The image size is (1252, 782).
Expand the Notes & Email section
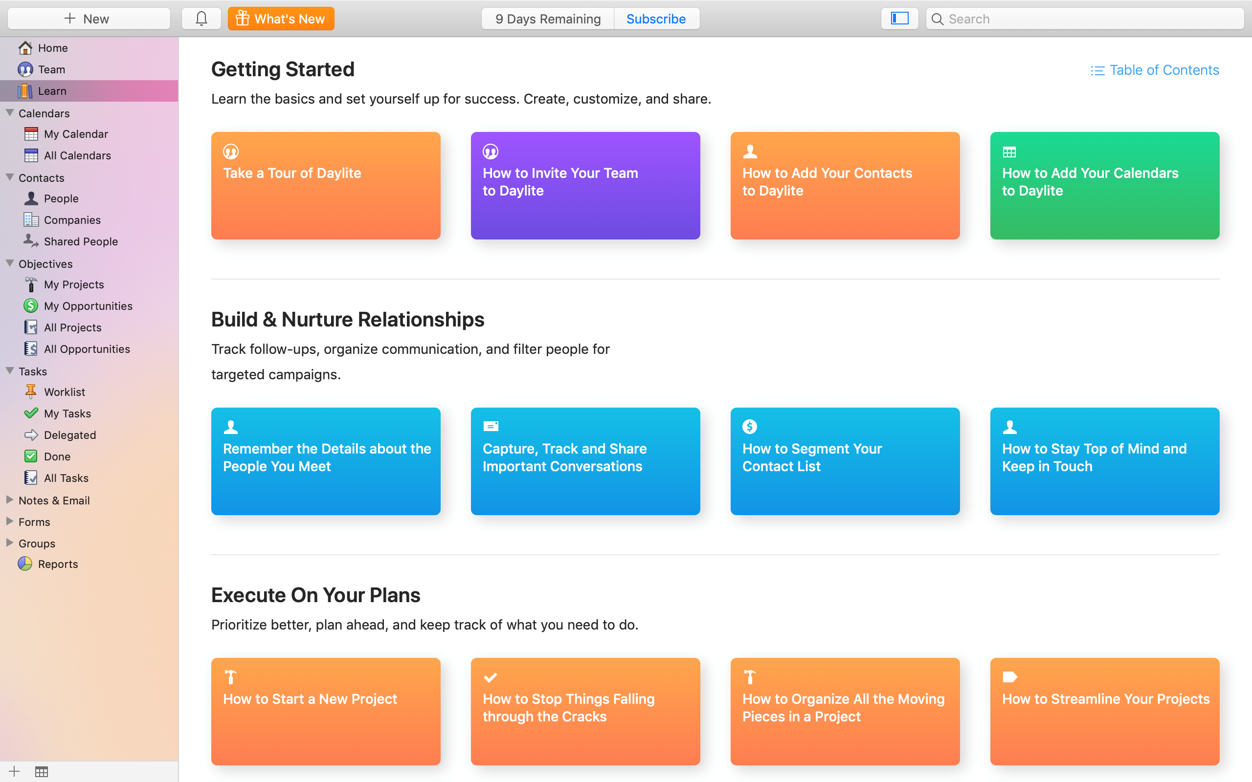click(9, 500)
